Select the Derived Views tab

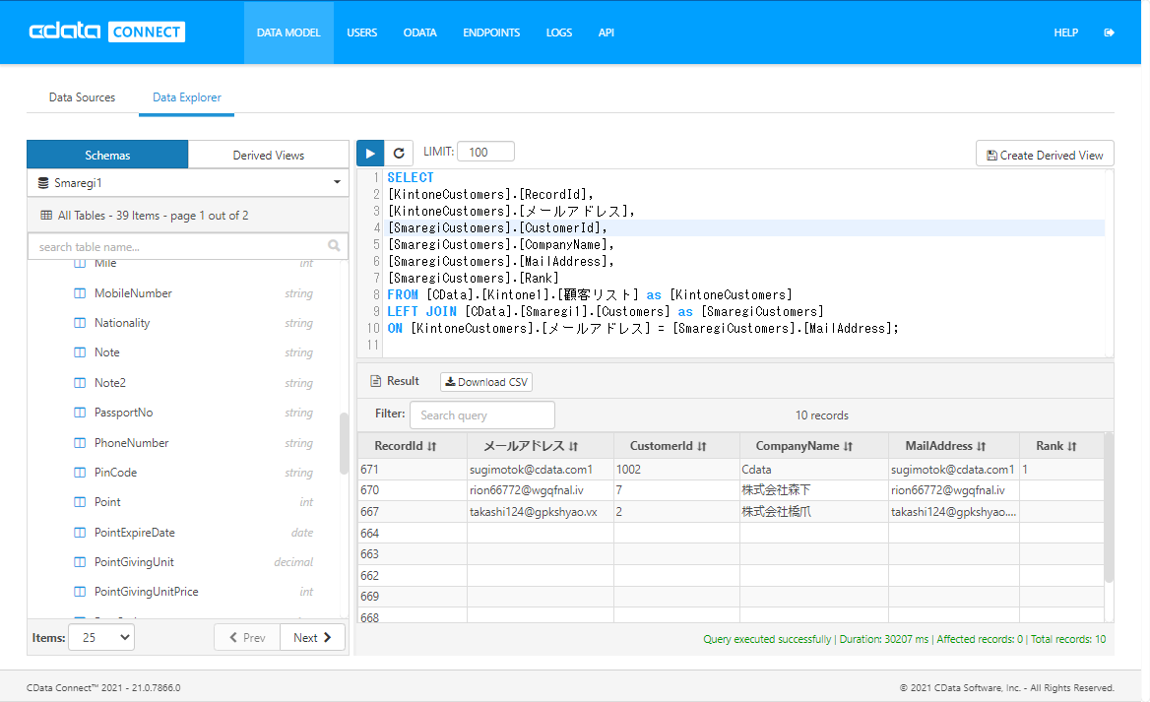[269, 155]
